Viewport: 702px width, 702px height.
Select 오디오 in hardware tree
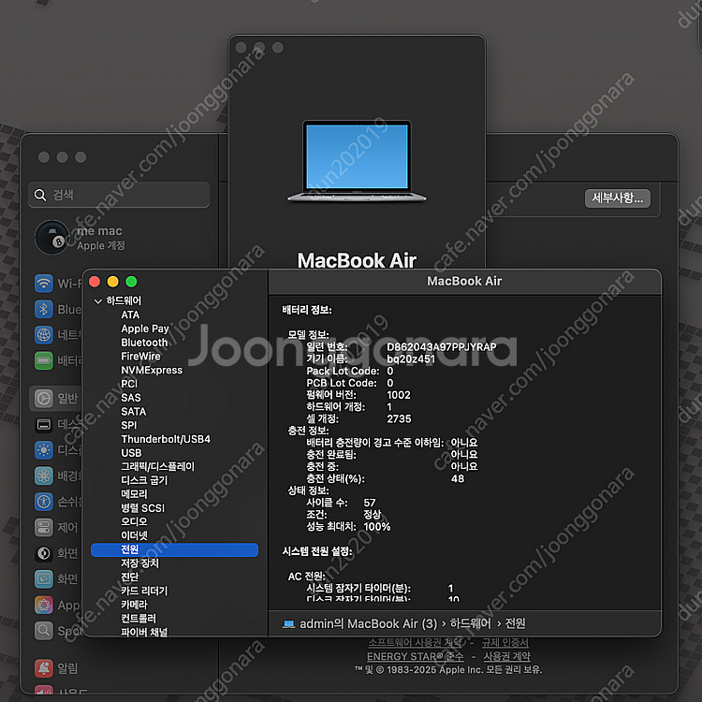click(x=134, y=521)
